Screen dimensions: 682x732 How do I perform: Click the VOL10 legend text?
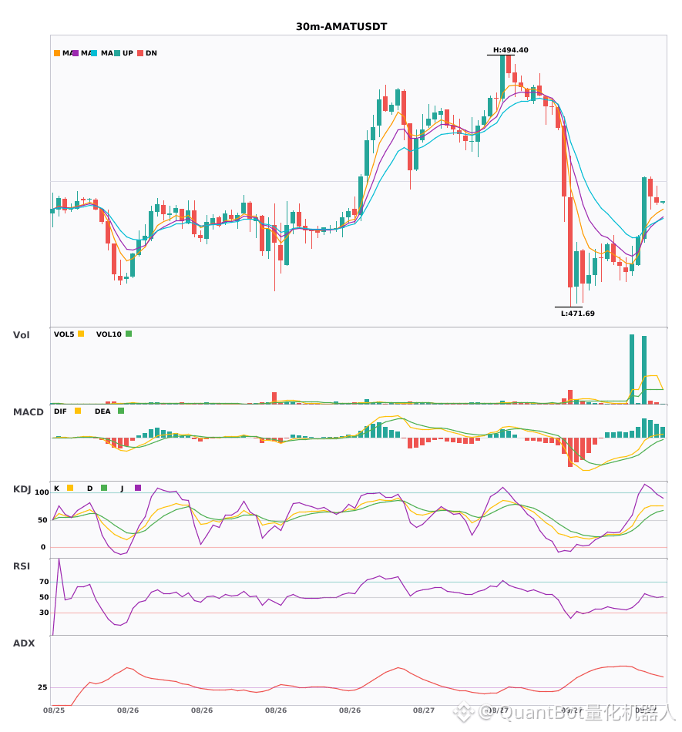pos(109,334)
